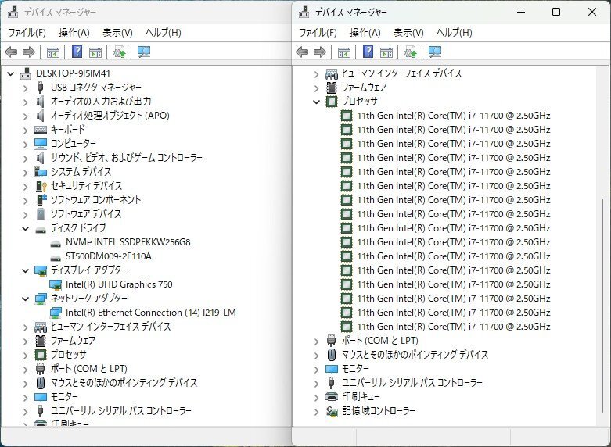This screenshot has height=447, width=611.
Task: Click ファームウェア icon in left window
Action: (x=41, y=341)
